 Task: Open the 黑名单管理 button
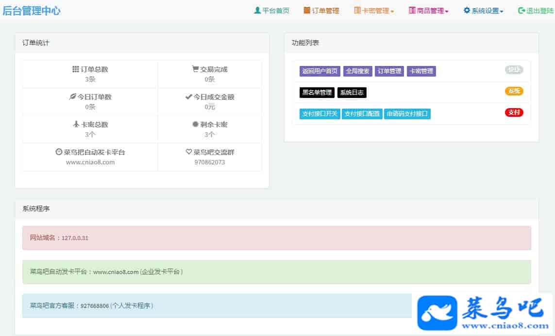pos(317,93)
